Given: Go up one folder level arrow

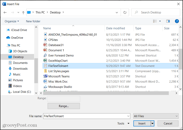Looking at the screenshot, I should pos(23,12).
